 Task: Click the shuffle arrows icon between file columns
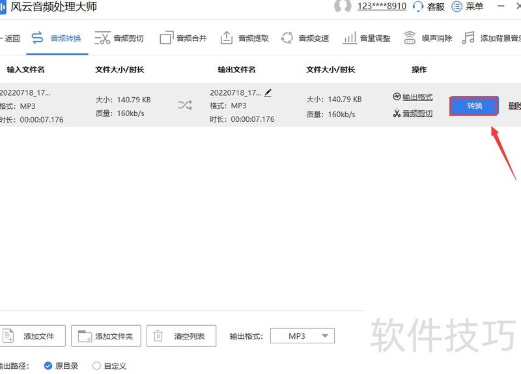tap(184, 105)
